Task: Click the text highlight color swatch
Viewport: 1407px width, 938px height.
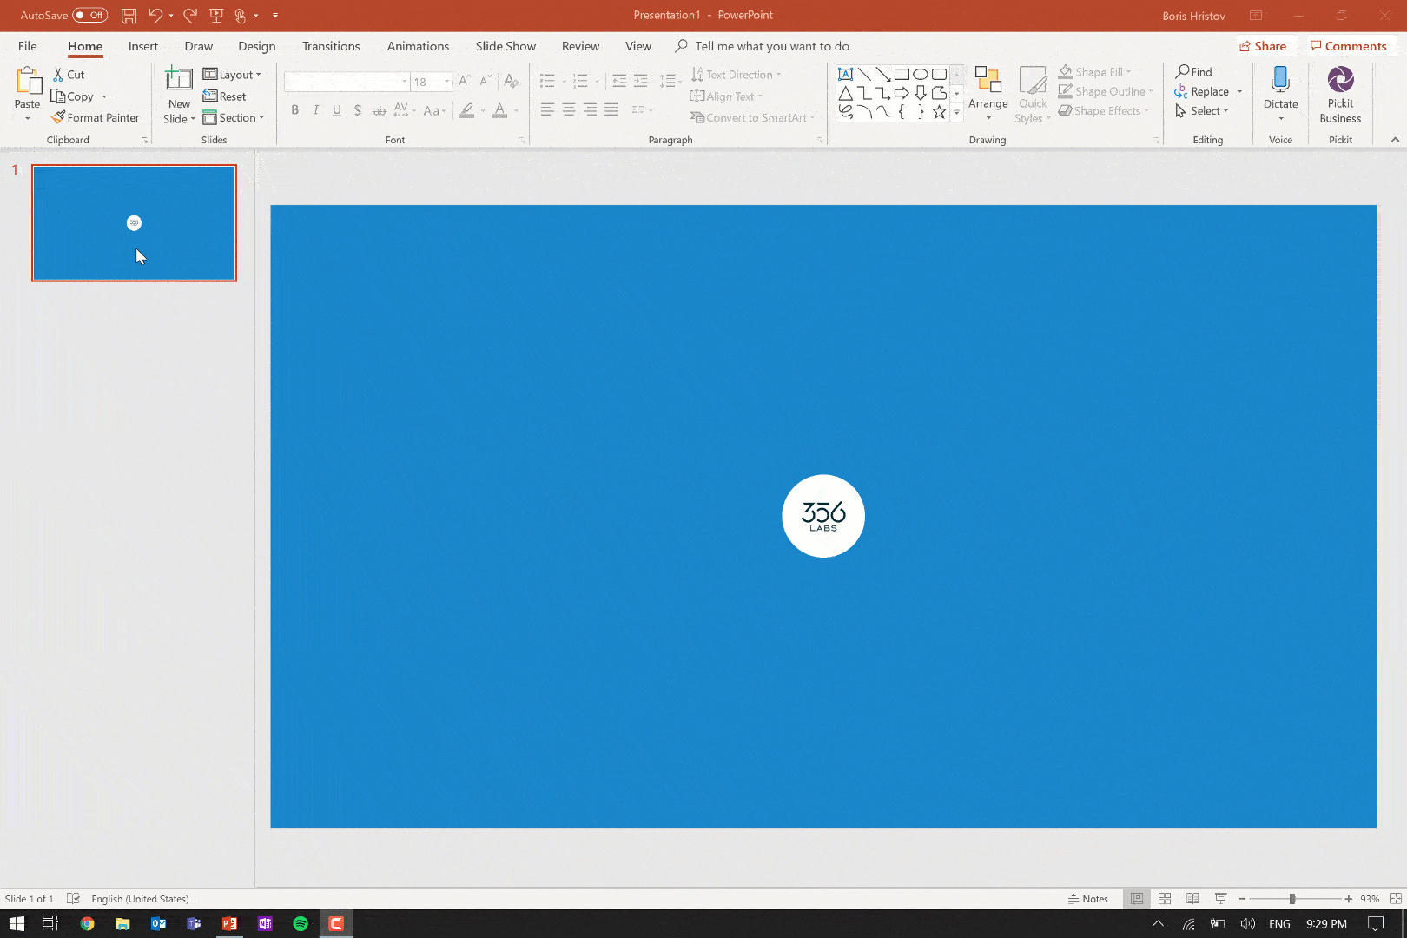Action: coord(467,110)
